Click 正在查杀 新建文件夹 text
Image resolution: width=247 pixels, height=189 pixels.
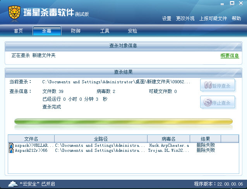[33, 55]
